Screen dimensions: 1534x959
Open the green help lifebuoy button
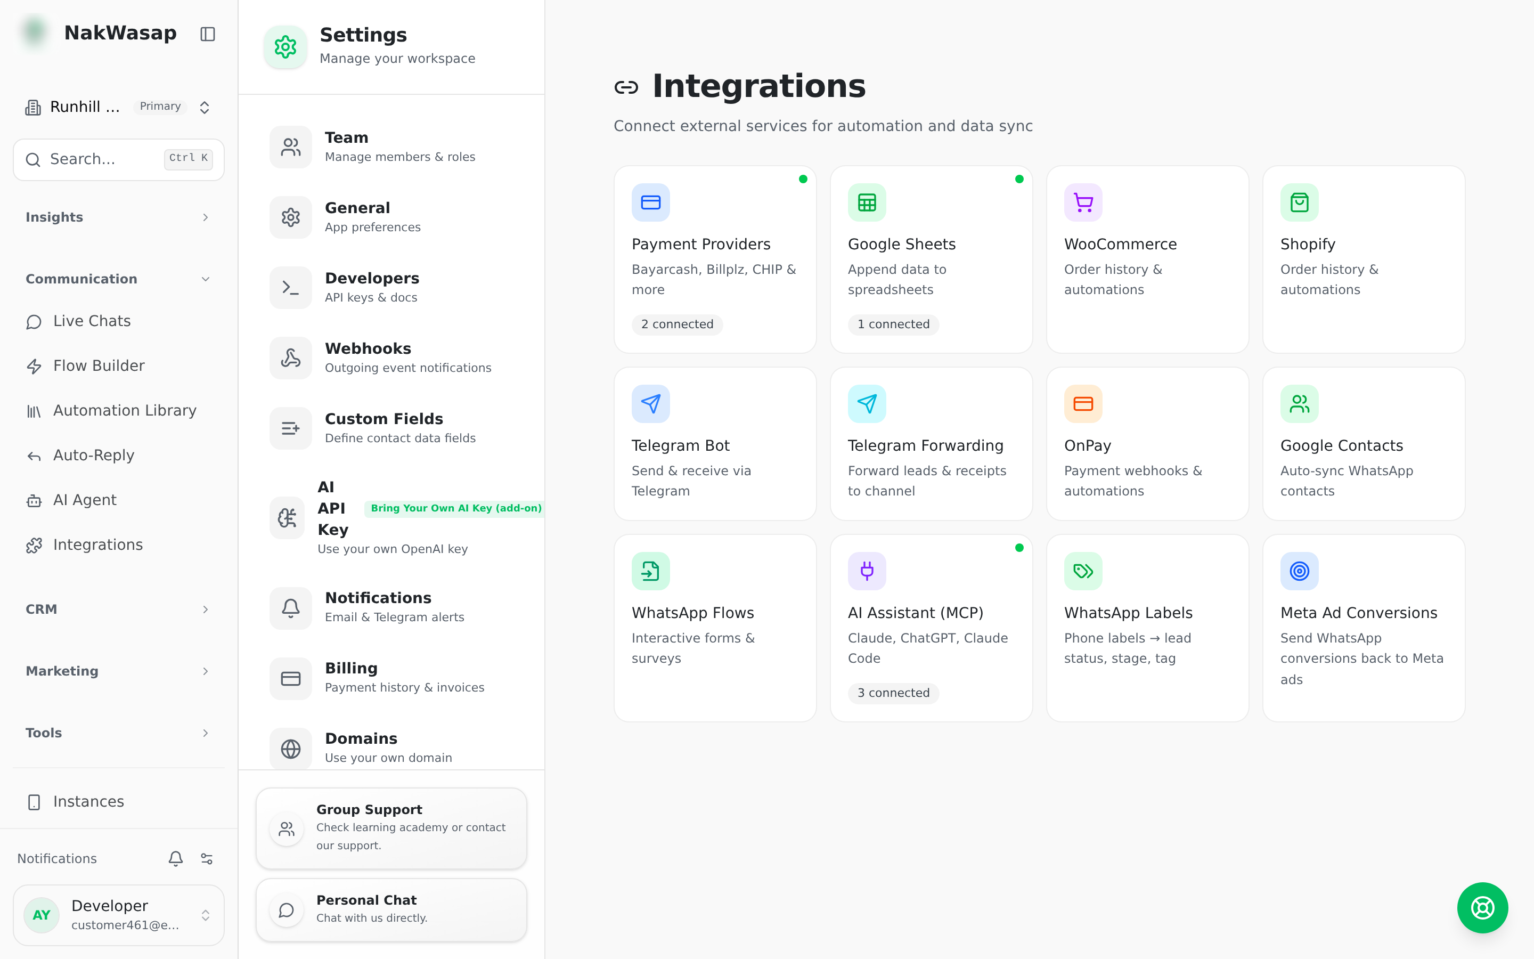pyautogui.click(x=1482, y=908)
